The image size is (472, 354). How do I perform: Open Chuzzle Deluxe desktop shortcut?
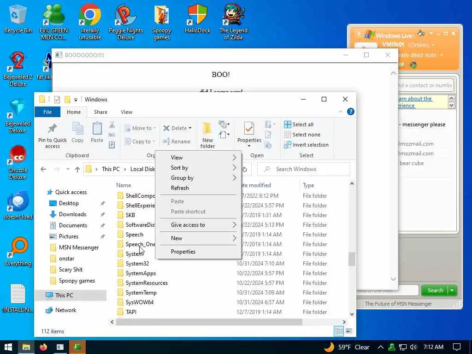(18, 163)
